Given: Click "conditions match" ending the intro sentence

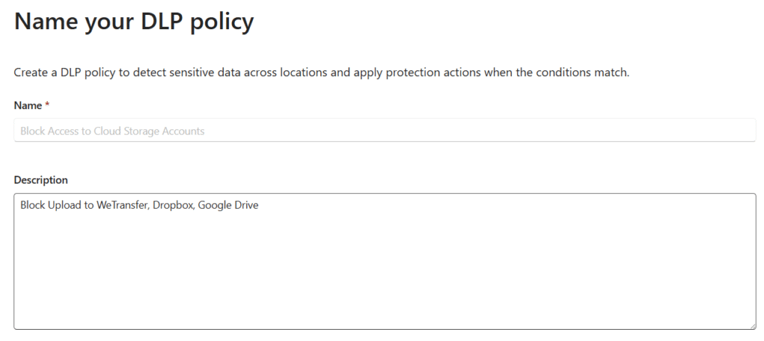Looking at the screenshot, I should (x=583, y=73).
